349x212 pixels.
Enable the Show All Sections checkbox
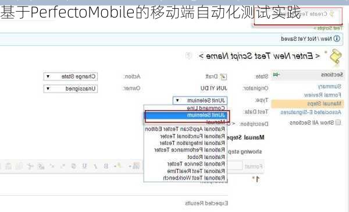click(x=338, y=122)
